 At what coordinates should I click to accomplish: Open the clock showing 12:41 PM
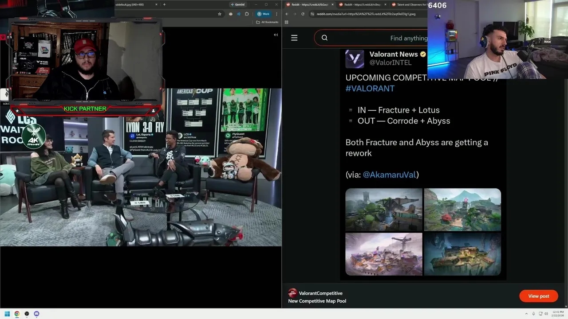[x=558, y=314]
